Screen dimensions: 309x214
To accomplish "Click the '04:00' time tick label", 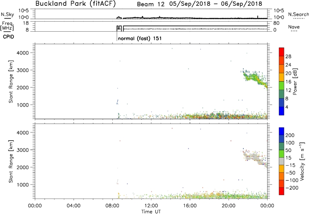I will [74, 206].
